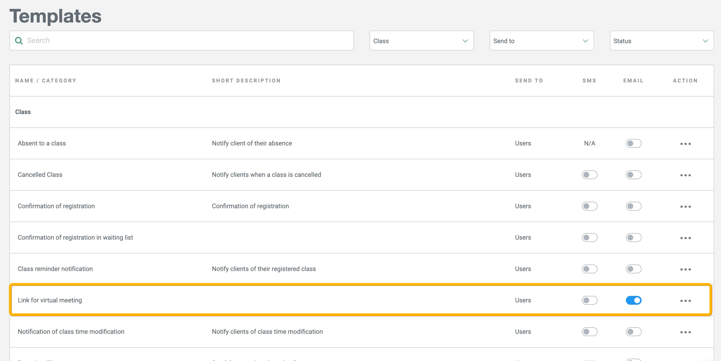Open three-dot menu for Cancelled Class
Screen dimensions: 721x361
click(x=685, y=175)
